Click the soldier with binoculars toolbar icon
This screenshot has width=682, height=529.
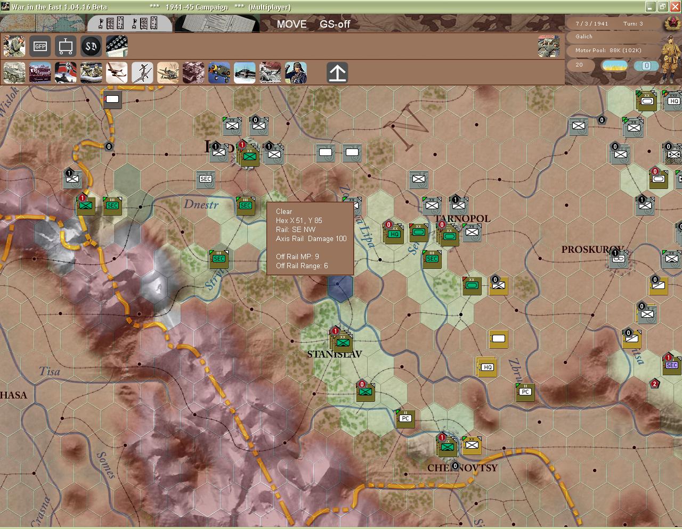pos(14,46)
